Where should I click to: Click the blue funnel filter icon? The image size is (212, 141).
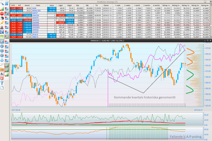[2, 83]
